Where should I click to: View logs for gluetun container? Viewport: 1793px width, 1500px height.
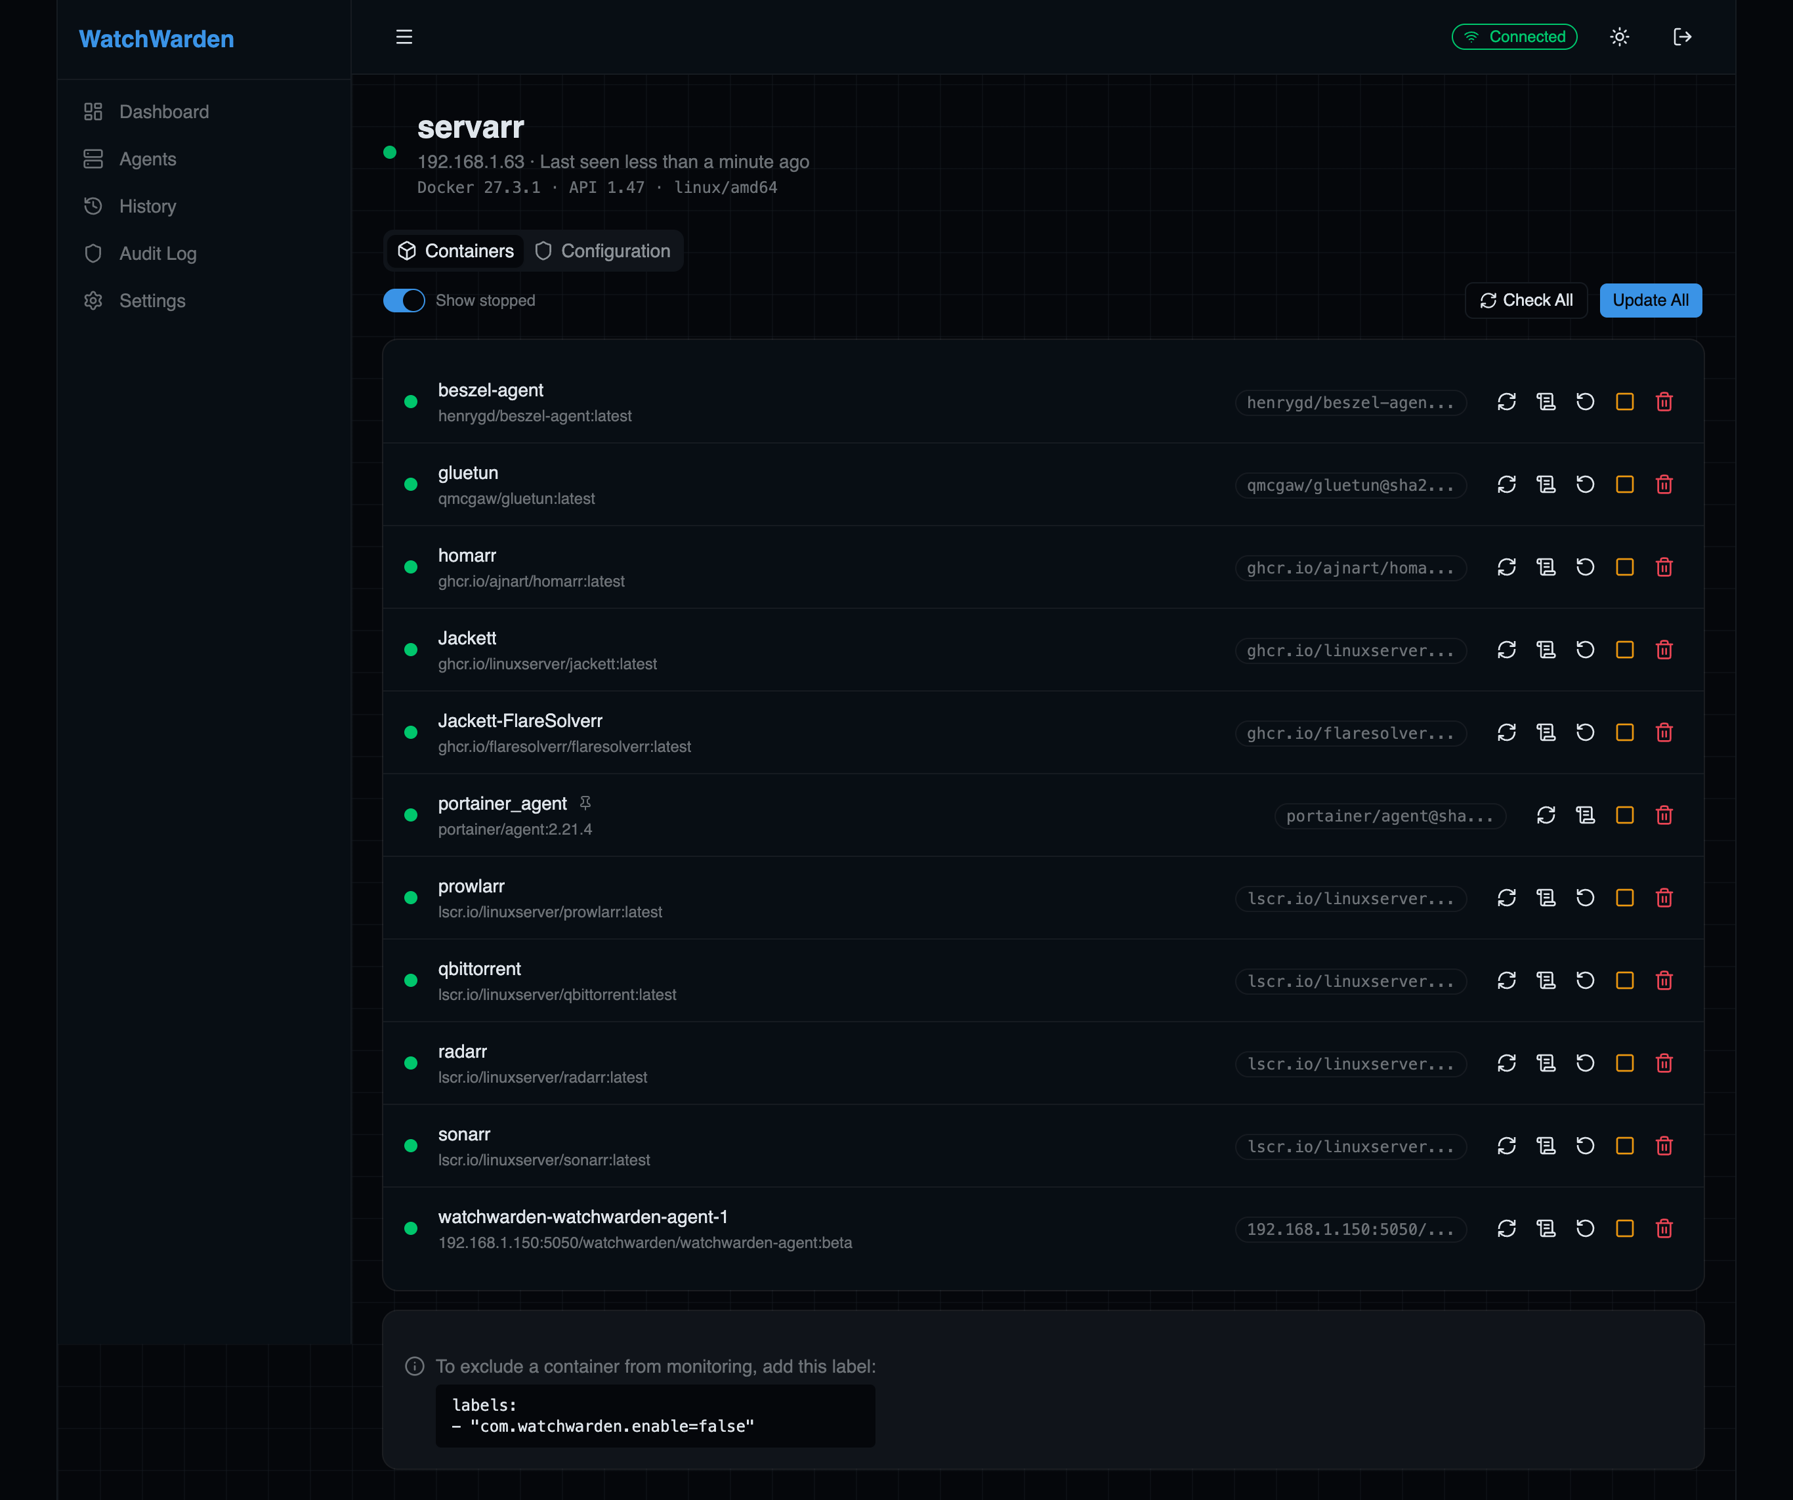pos(1546,485)
